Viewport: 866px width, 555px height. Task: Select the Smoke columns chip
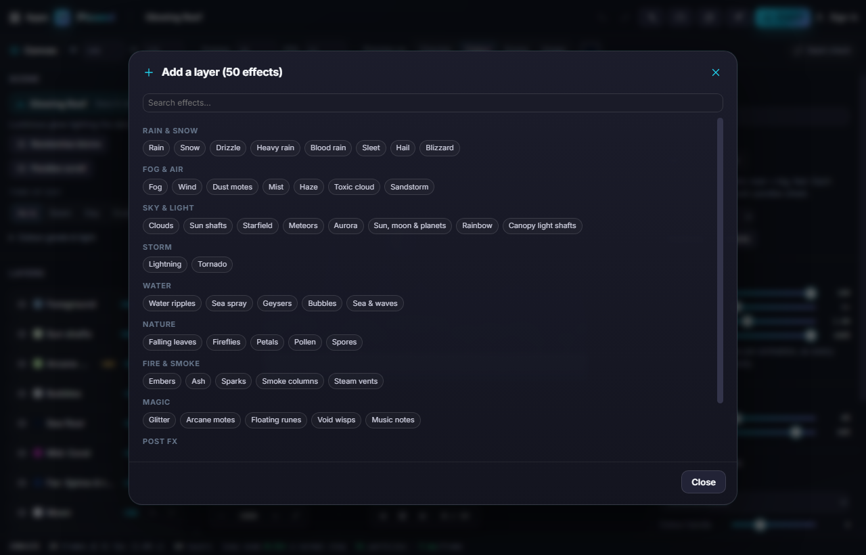tap(290, 382)
